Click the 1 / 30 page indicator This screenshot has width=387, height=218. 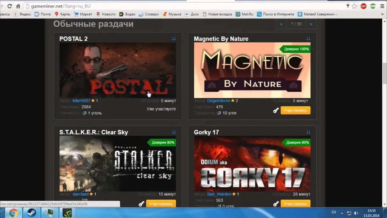(x=296, y=24)
